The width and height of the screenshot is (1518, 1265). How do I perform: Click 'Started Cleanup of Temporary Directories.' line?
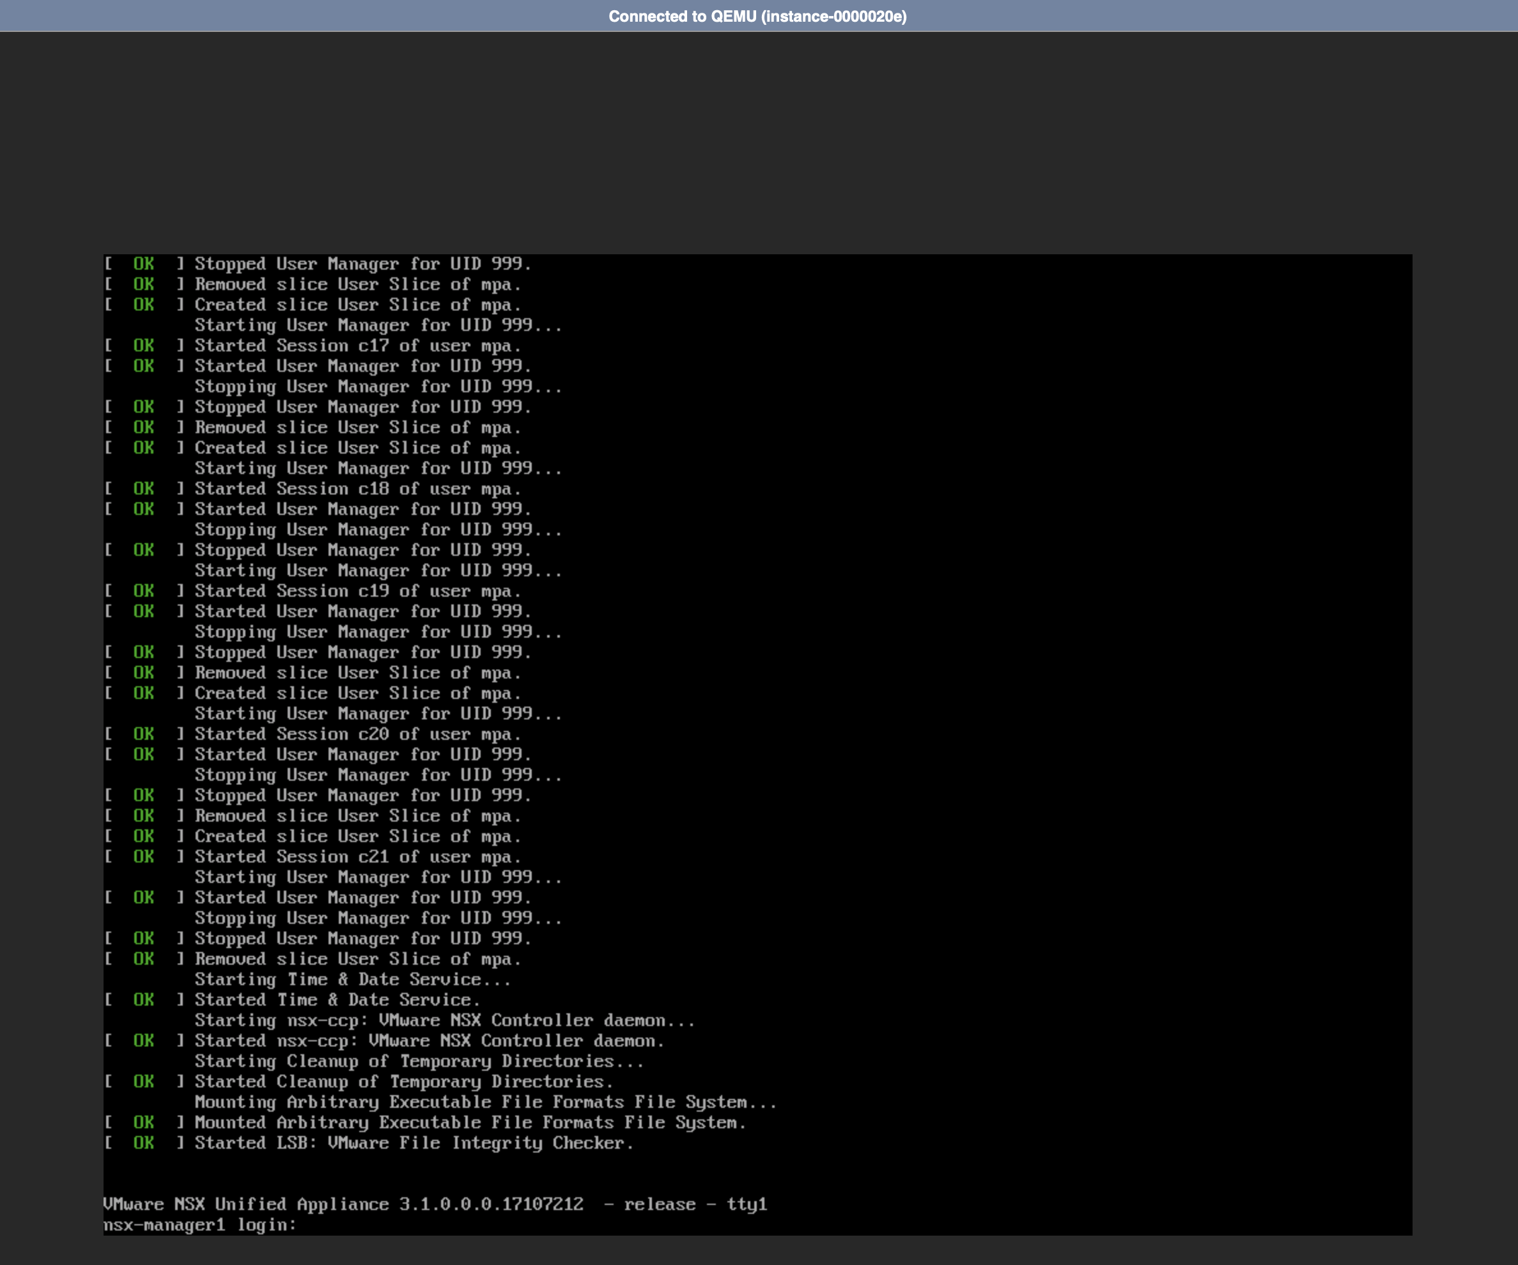click(x=404, y=1082)
